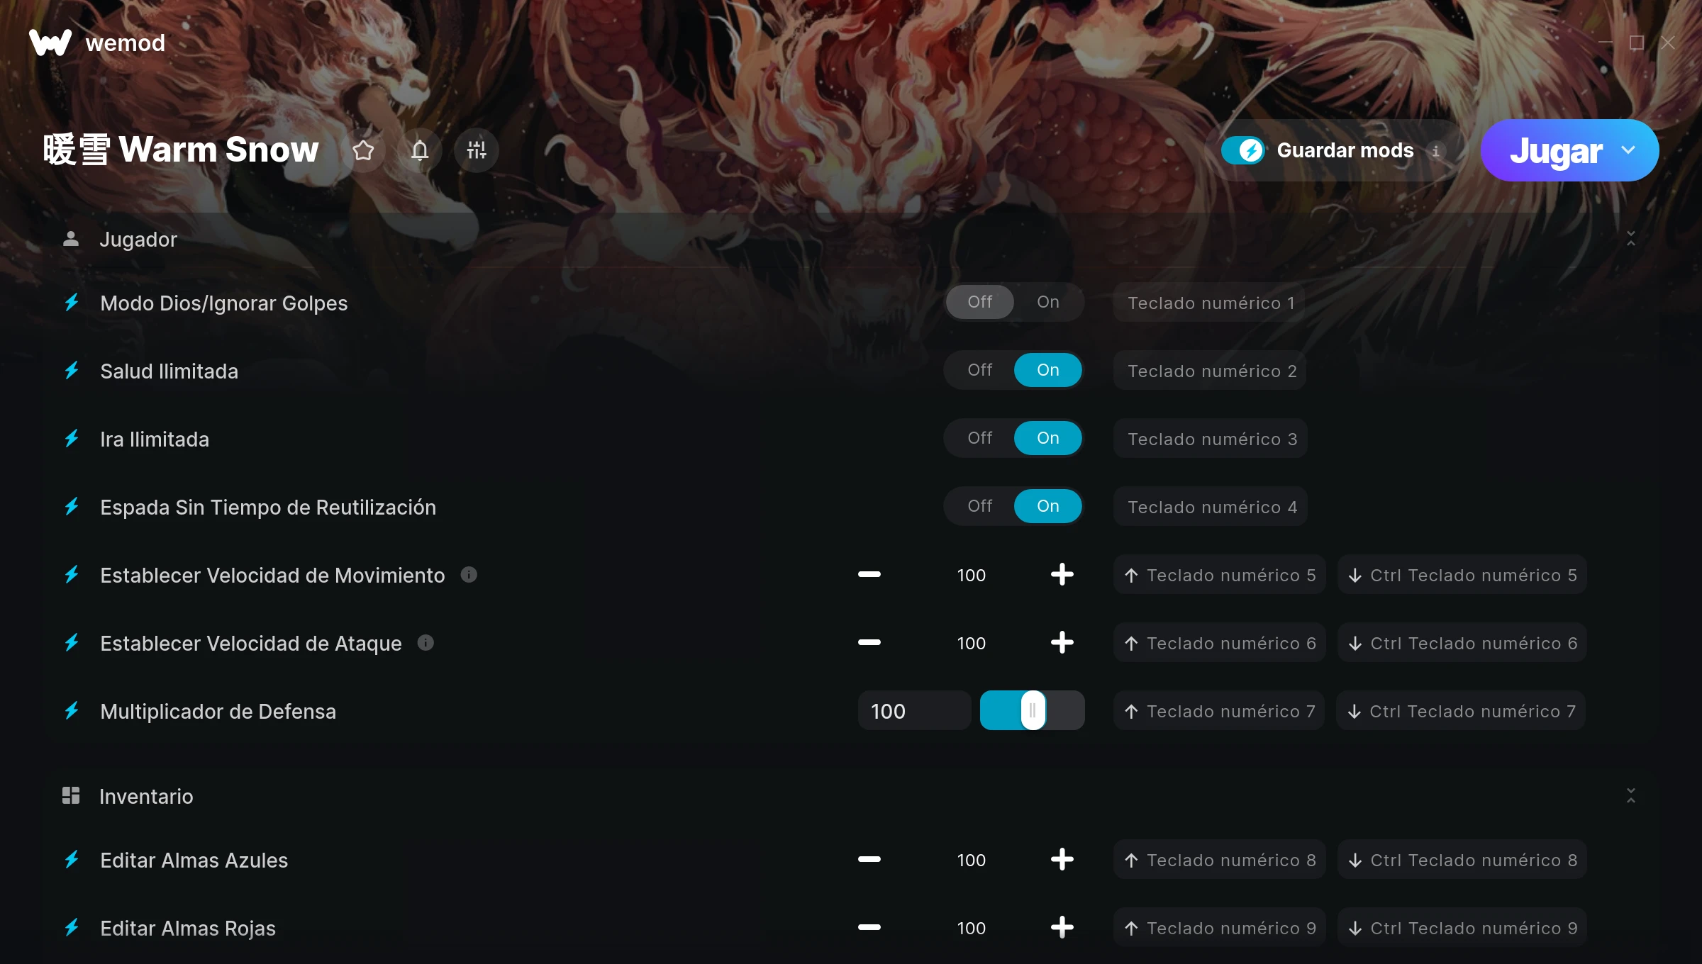1702x964 pixels.
Task: Increase Velocidad de Movimiento with plus
Action: pos(1062,574)
